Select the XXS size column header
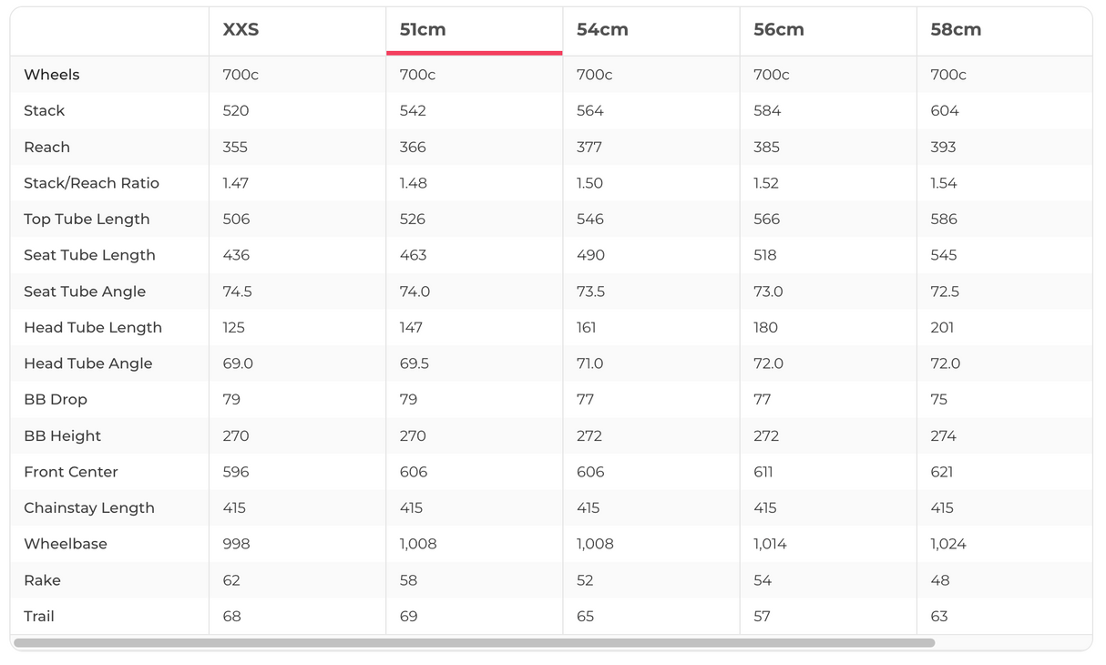Image resolution: width=1106 pixels, height=665 pixels. tap(241, 30)
